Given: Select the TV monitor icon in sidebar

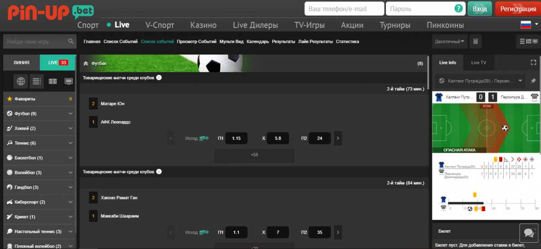Looking at the screenshot, I should [x=69, y=81].
